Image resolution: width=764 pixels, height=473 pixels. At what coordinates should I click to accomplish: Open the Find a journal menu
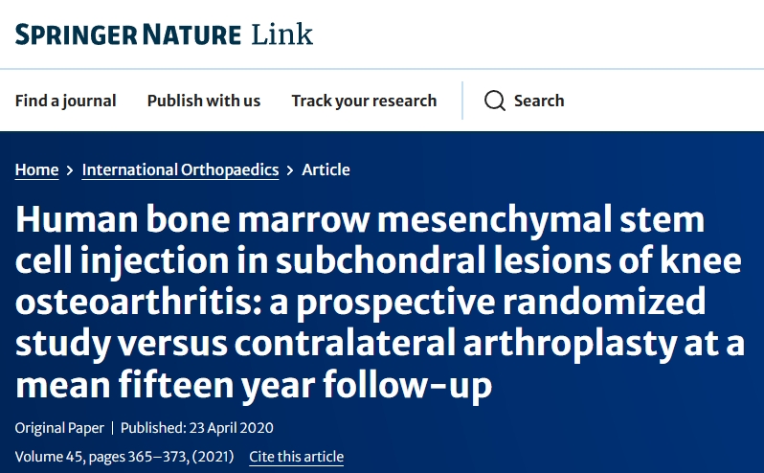click(65, 101)
